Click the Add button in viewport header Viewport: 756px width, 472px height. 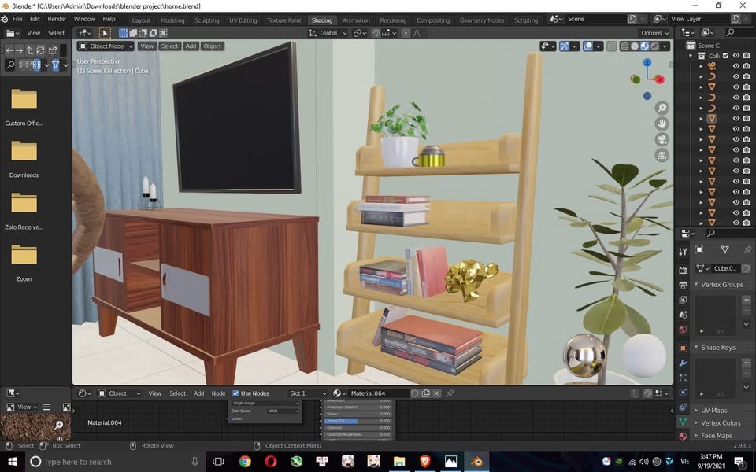191,46
